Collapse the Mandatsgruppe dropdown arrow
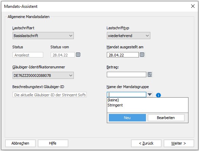Image resolution: width=199 pixels, height=151 pixels. (150, 95)
